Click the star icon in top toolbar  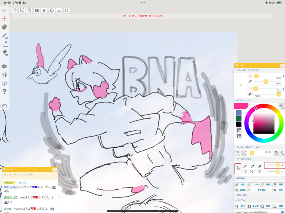(44, 10)
